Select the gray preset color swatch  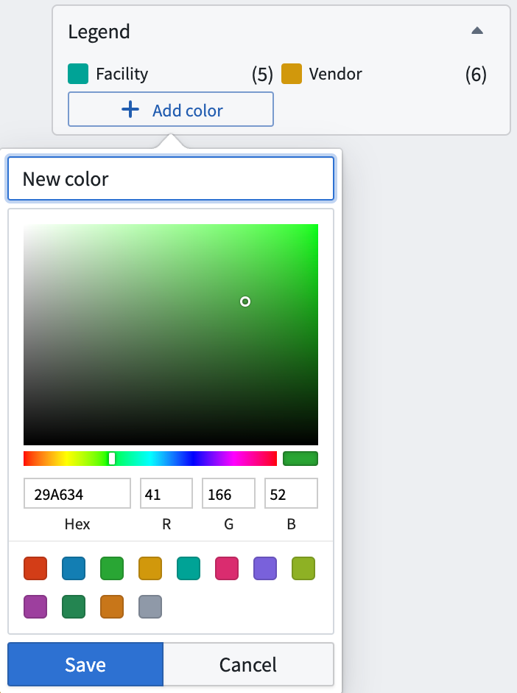(150, 607)
